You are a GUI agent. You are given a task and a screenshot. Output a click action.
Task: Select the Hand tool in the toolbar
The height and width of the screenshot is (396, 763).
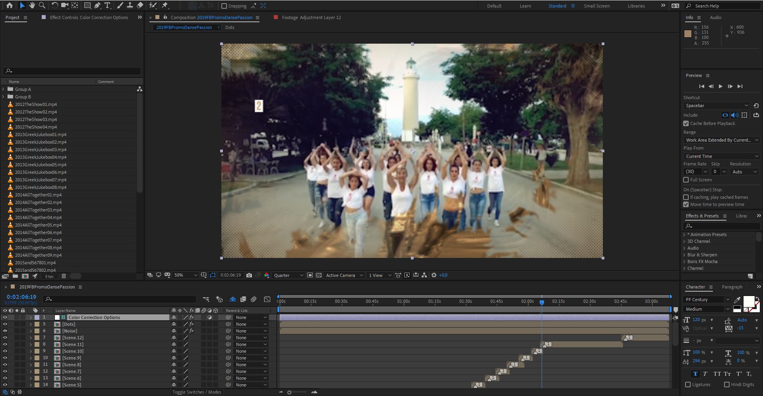pos(32,6)
